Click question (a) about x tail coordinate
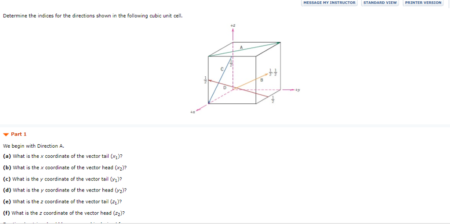Image resolution: width=450 pixels, height=224 pixels. click(63, 156)
